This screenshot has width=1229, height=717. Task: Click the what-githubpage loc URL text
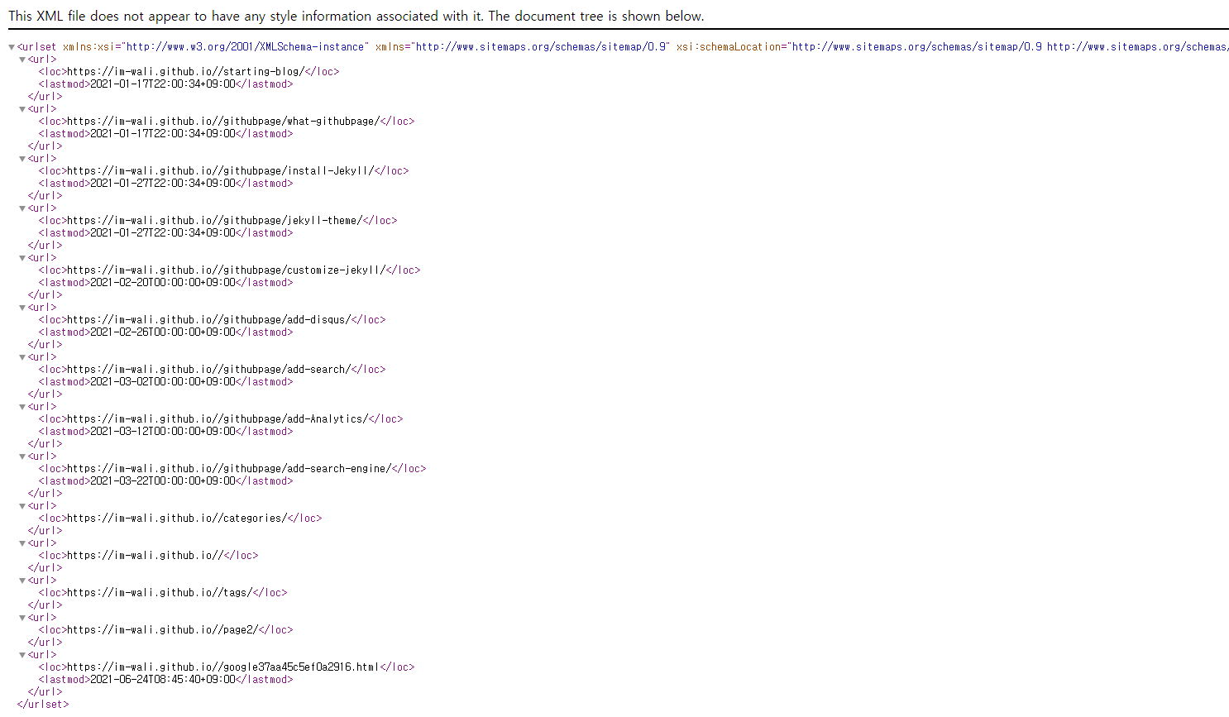click(x=223, y=122)
